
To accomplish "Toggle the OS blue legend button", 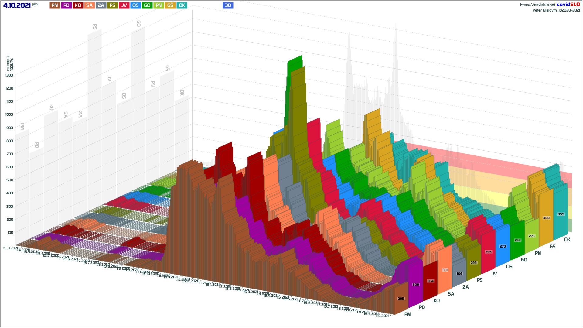I will [x=135, y=5].
